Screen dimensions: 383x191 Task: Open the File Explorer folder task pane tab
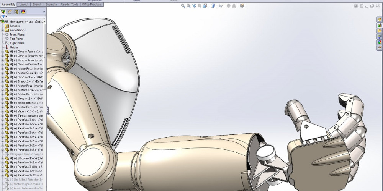pos(380,31)
